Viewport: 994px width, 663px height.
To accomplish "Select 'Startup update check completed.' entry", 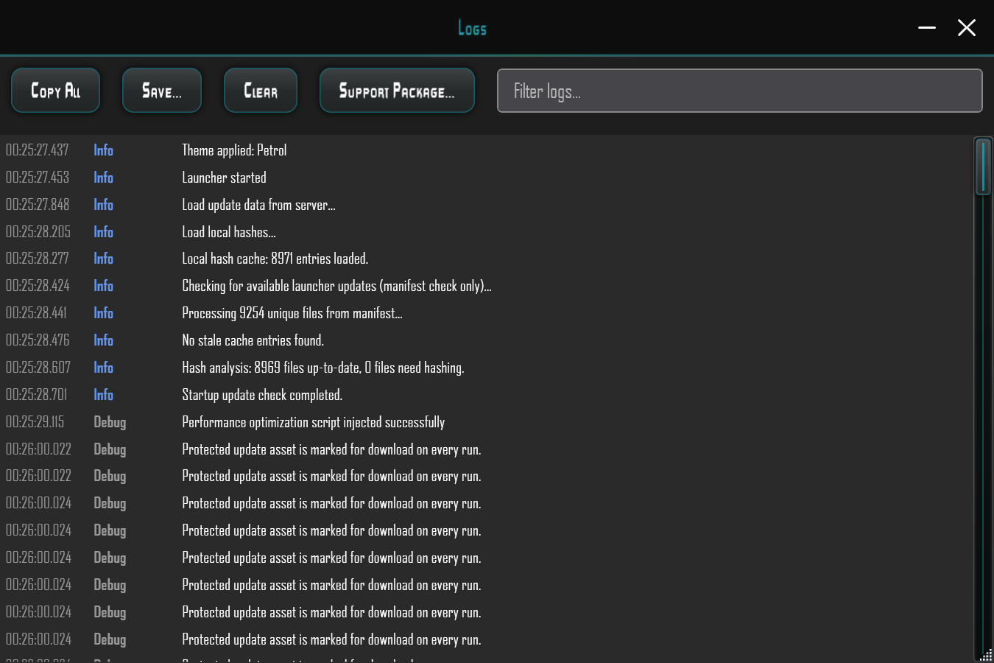I will click(262, 395).
